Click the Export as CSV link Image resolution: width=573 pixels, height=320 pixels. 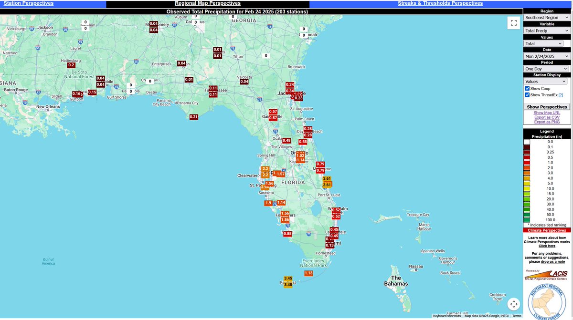(x=547, y=117)
